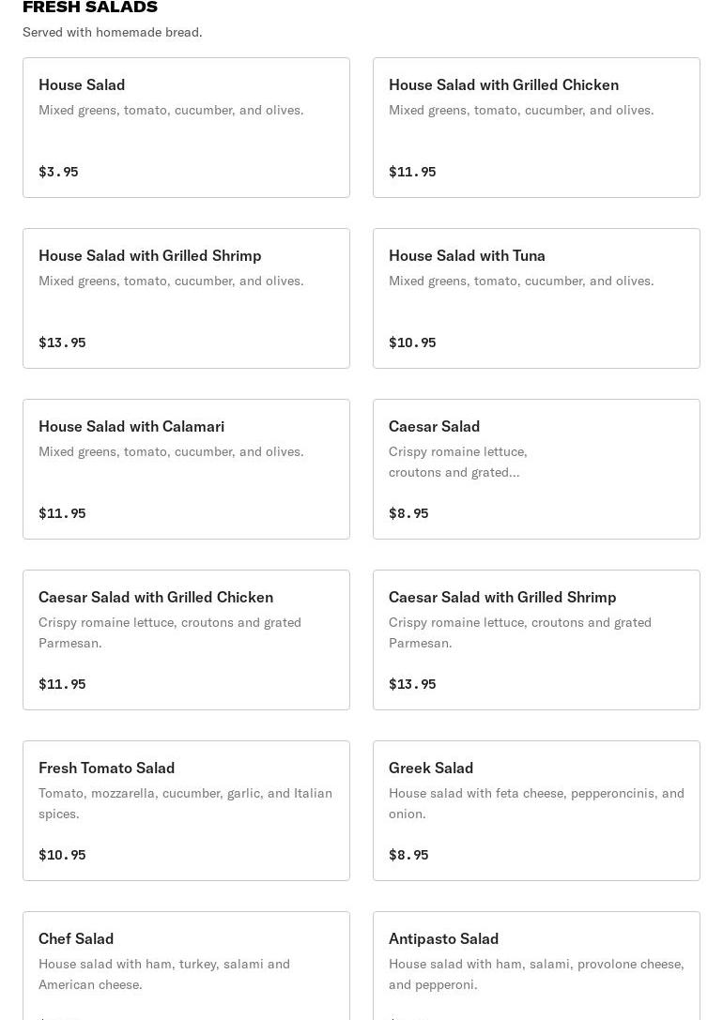Click the $13.95 price under House Salad with Grilled Shrimp
The height and width of the screenshot is (1020, 723).
click(x=62, y=343)
